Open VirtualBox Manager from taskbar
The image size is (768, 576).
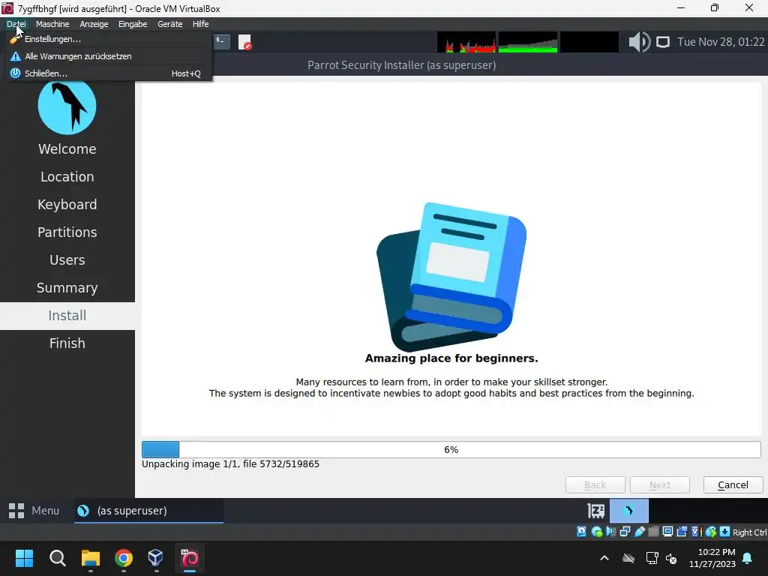tap(156, 558)
